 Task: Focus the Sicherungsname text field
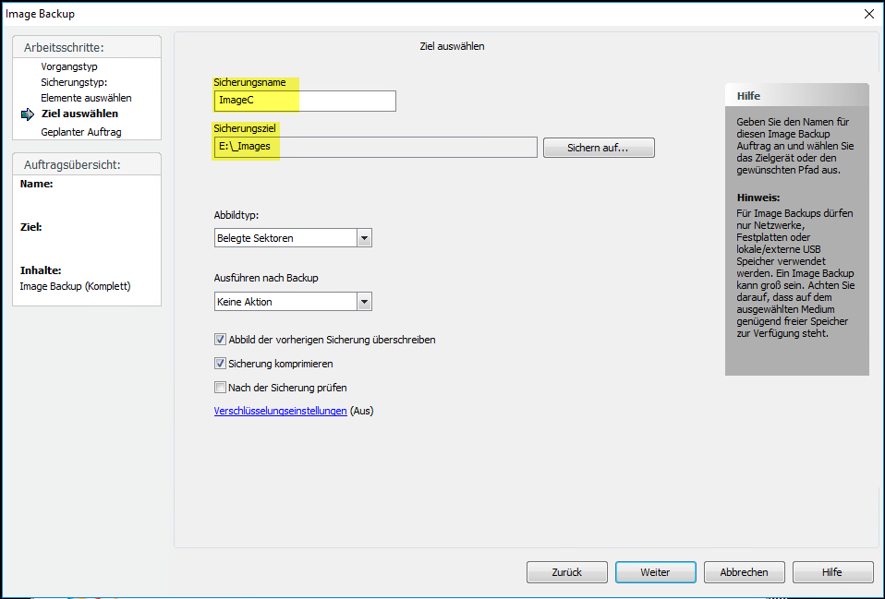(x=305, y=101)
